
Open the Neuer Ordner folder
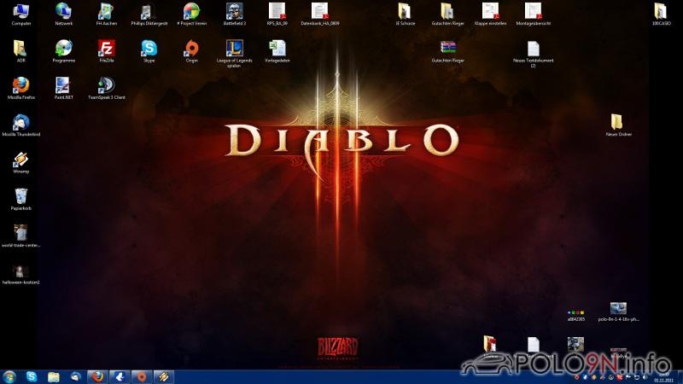[618, 125]
